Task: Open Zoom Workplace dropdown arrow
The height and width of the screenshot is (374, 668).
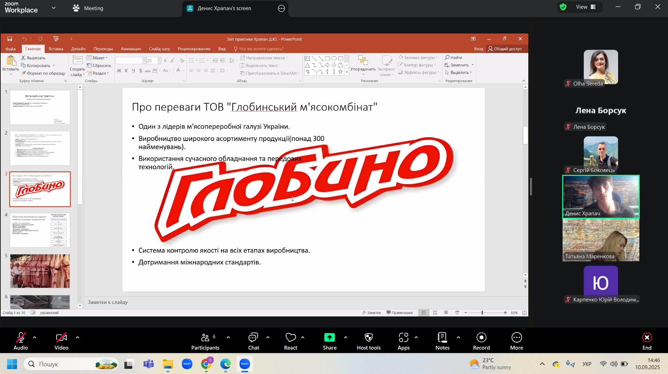Action: pos(54,8)
